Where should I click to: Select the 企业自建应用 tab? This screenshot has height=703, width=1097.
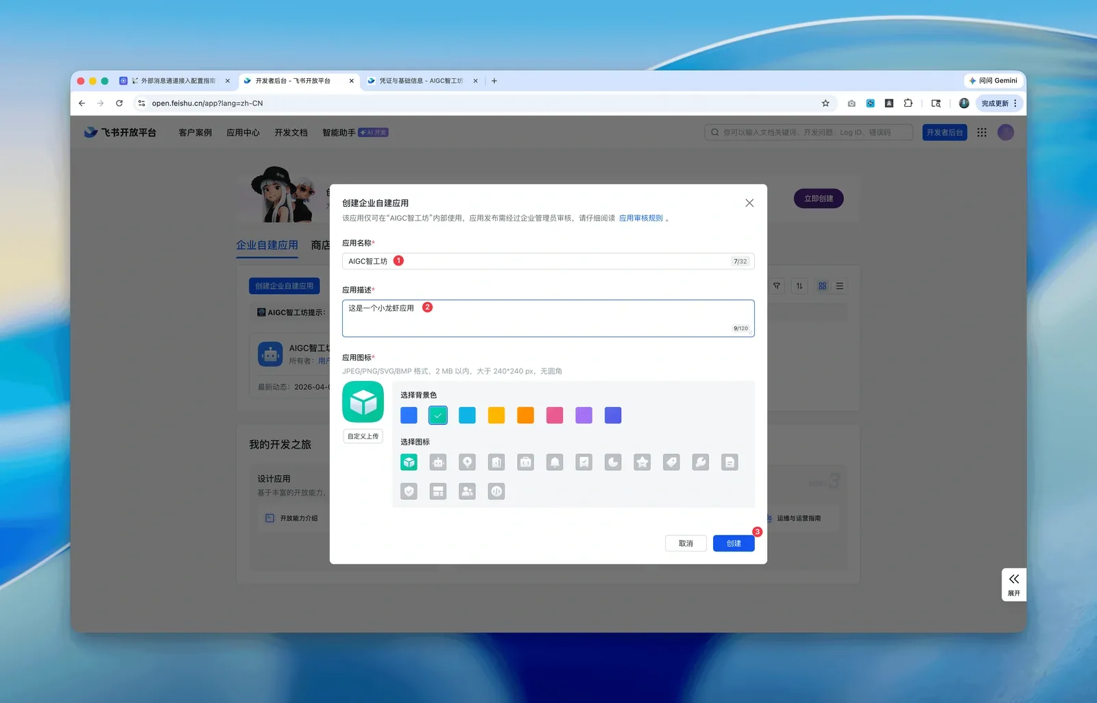click(x=267, y=245)
